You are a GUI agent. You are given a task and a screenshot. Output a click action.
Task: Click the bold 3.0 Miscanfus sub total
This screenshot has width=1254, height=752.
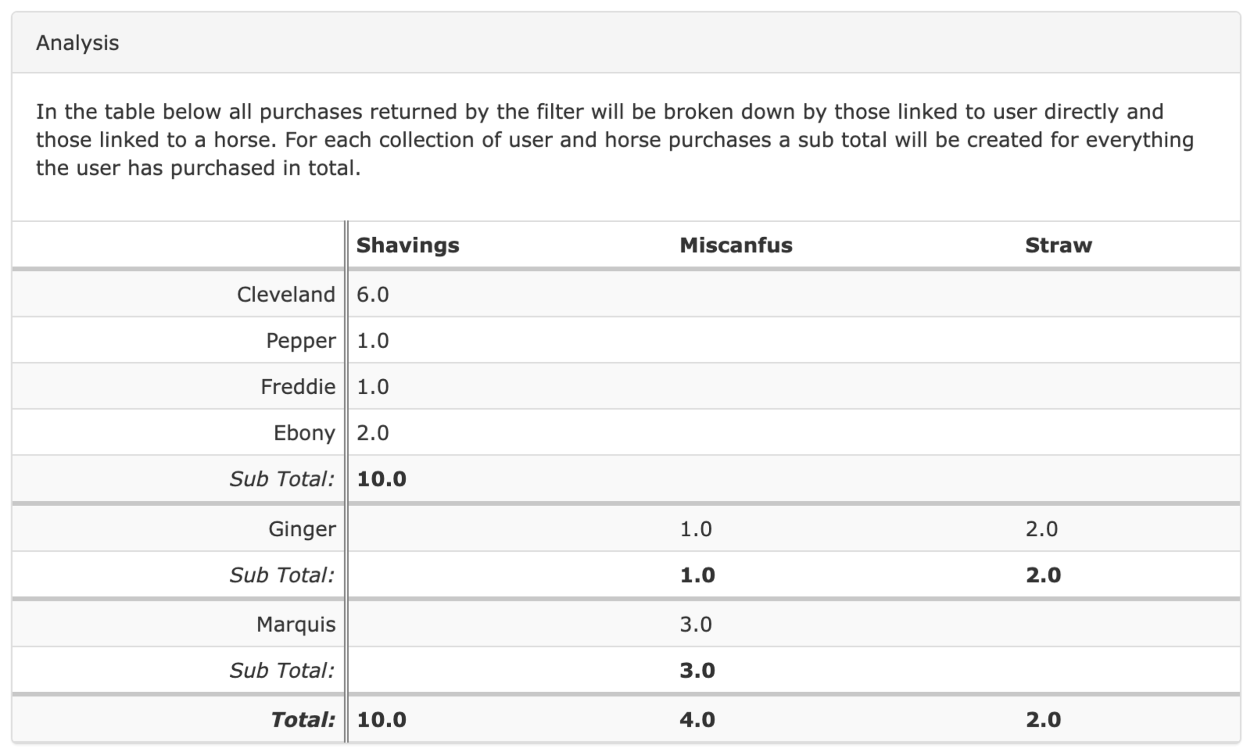click(x=697, y=670)
